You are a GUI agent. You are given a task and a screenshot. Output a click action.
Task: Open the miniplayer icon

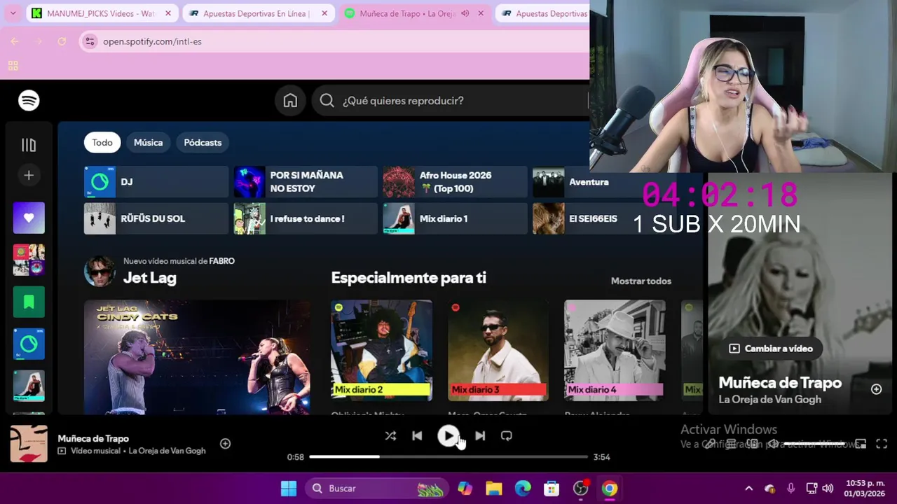pos(861,444)
